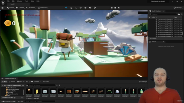Open the Content toolbar dropdown
184x103 pixels.
20,8
